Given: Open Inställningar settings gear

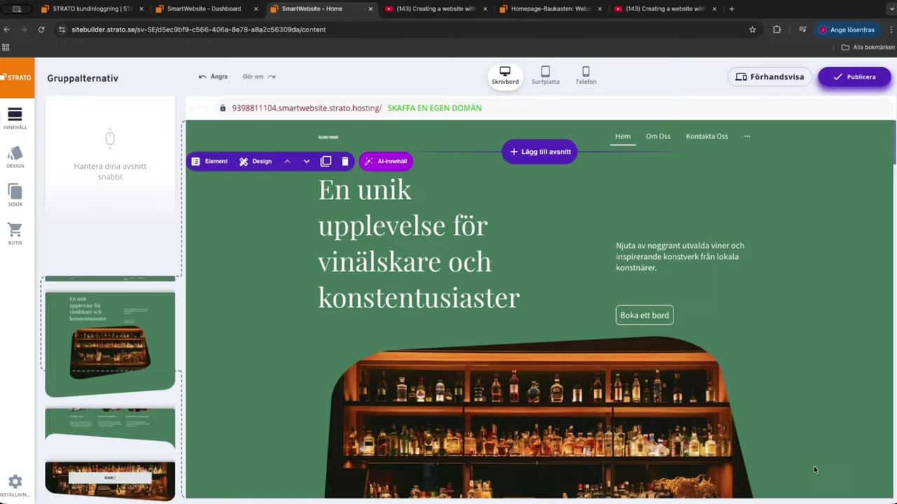Looking at the screenshot, I should point(15,484).
